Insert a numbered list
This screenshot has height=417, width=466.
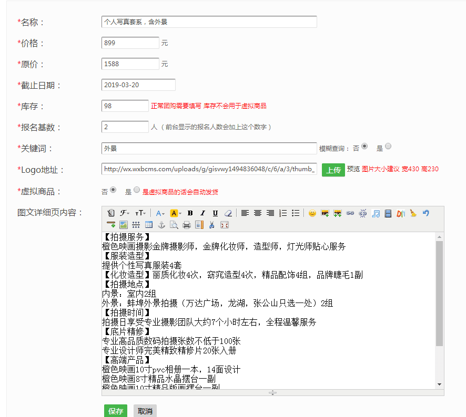pyautogui.click(x=283, y=213)
